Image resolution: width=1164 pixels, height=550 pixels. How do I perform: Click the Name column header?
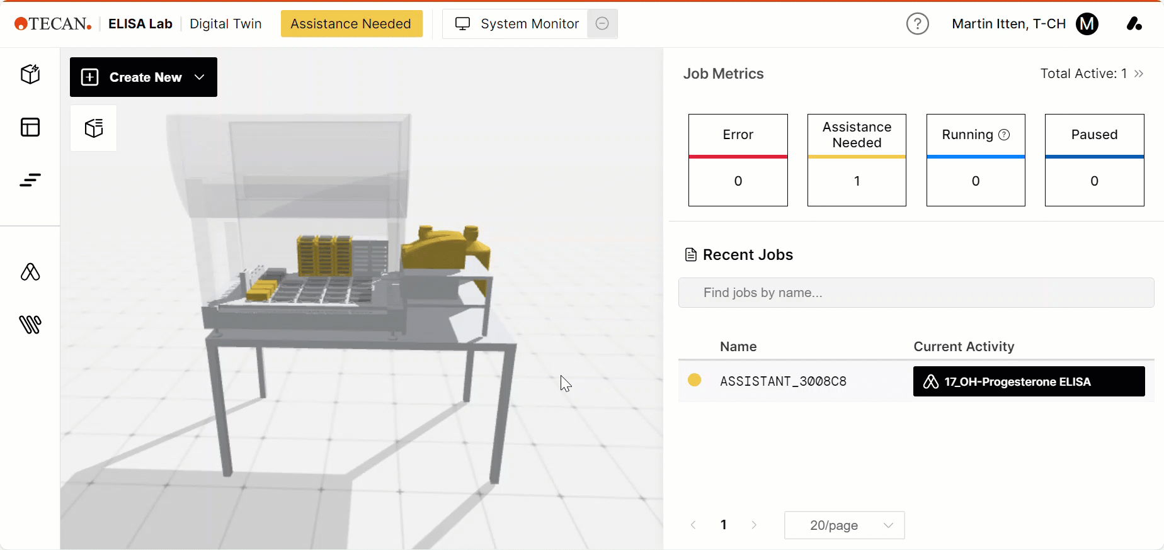click(738, 347)
